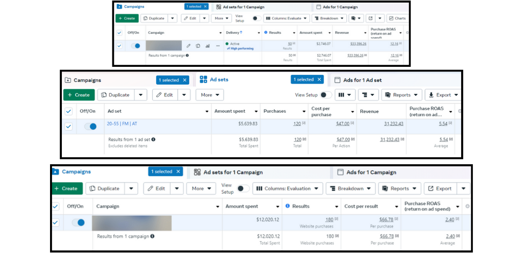Click the pencil edit icon in the campaign row

coord(188,46)
